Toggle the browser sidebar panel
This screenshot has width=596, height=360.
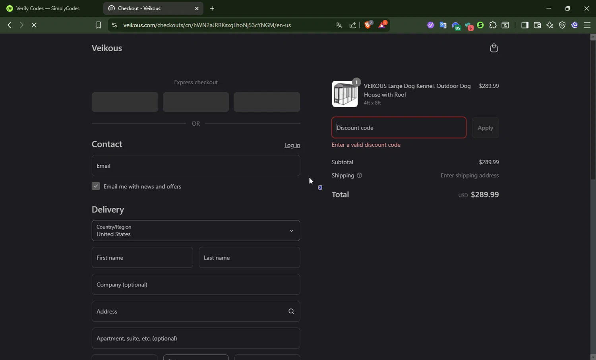(524, 25)
